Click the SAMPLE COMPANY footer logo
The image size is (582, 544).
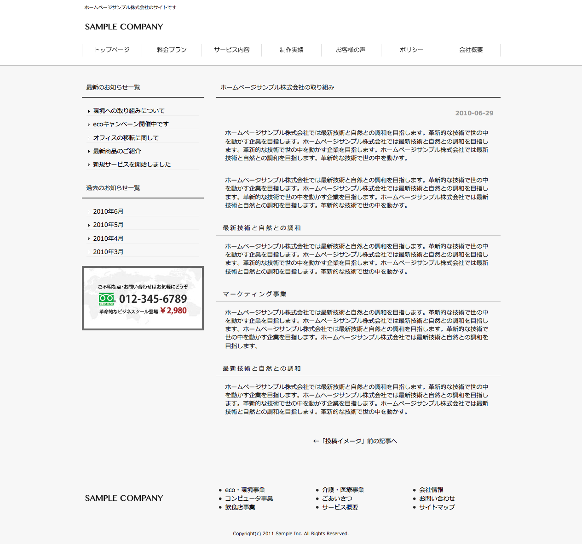coord(124,498)
